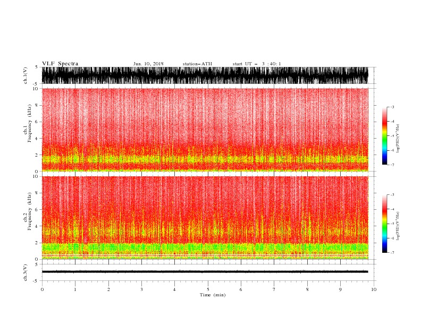This screenshot has height=325, width=421.
Task: Click the 'ch.3(V)' waveform axis label
Action: (x=26, y=272)
